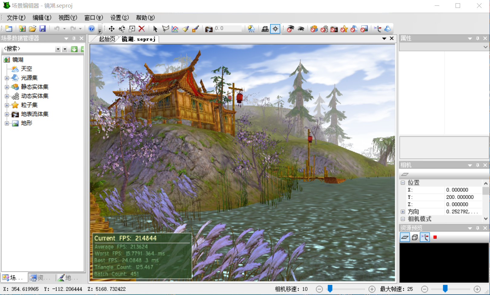The image size is (490, 295).
Task: Click the blue bell-shaped toolbar icon
Action: pyautogui.click(x=388, y=29)
